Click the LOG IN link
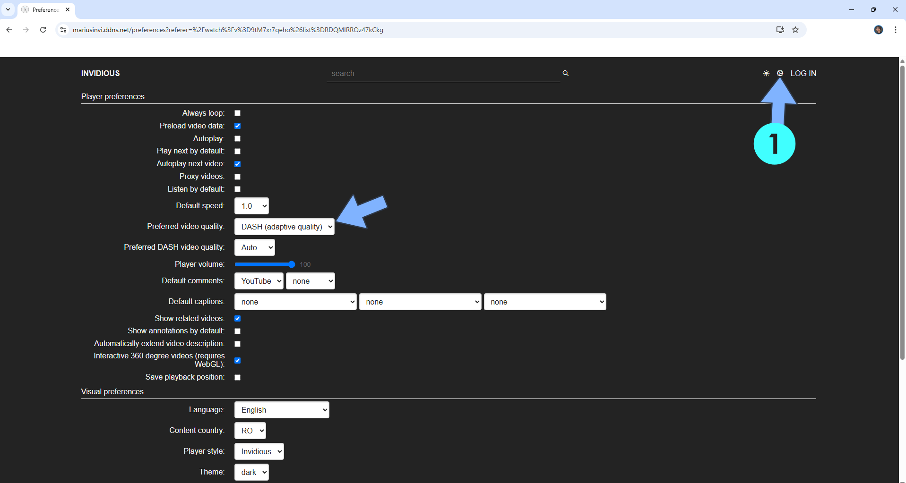The width and height of the screenshot is (906, 483). (x=803, y=73)
